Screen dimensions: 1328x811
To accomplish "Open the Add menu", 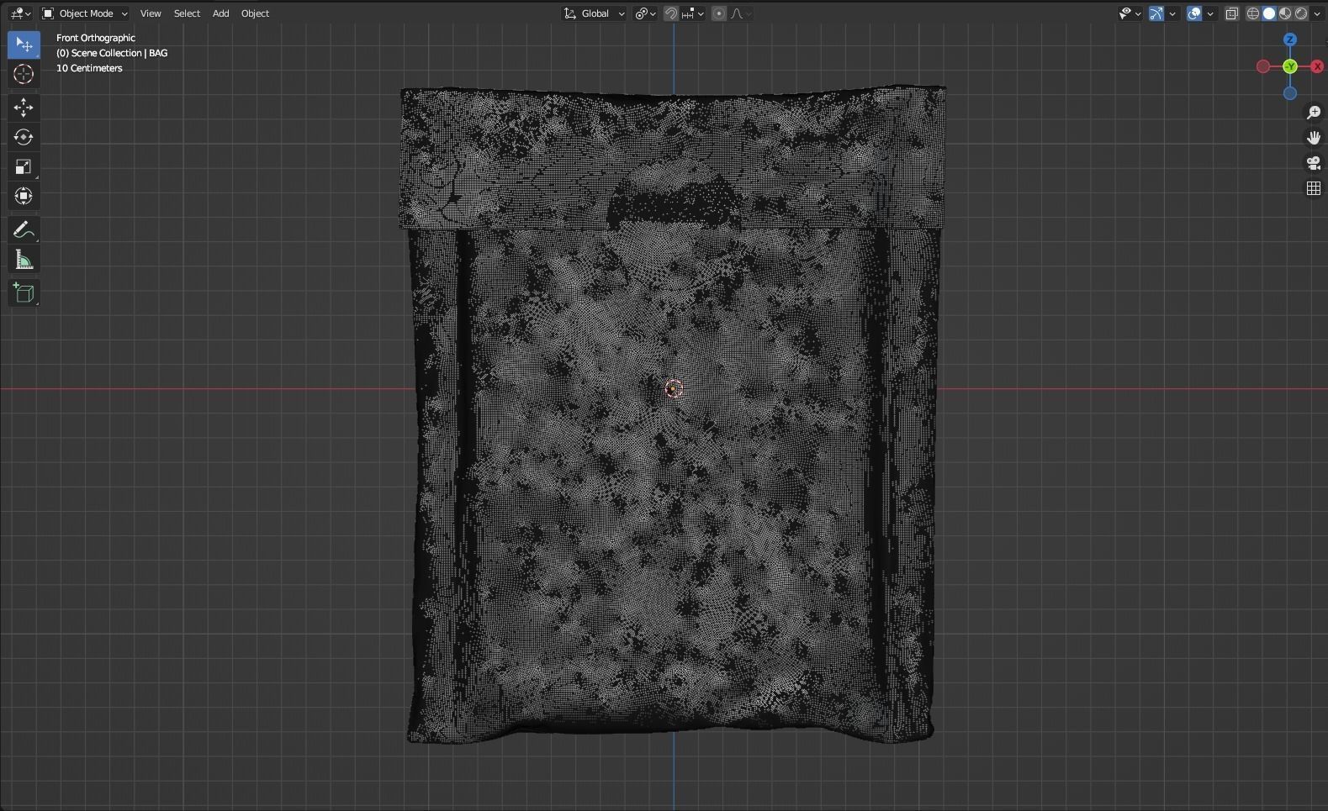I will 220,13.
